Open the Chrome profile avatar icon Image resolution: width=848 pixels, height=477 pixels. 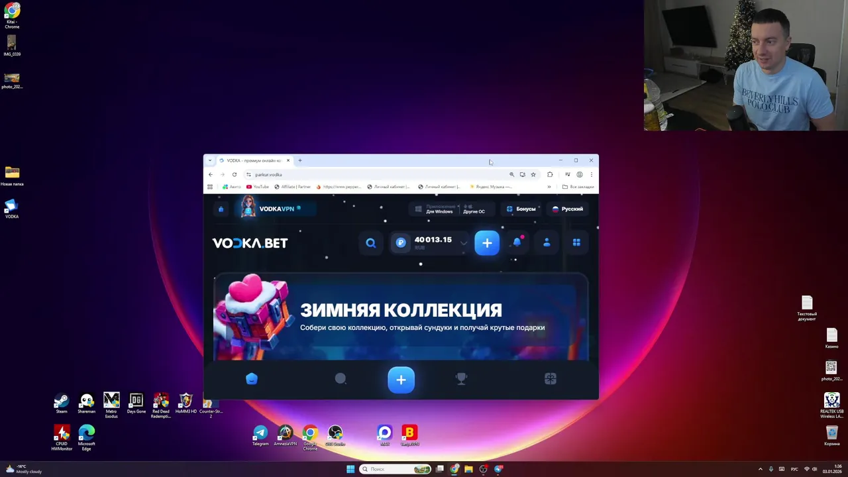click(x=579, y=174)
